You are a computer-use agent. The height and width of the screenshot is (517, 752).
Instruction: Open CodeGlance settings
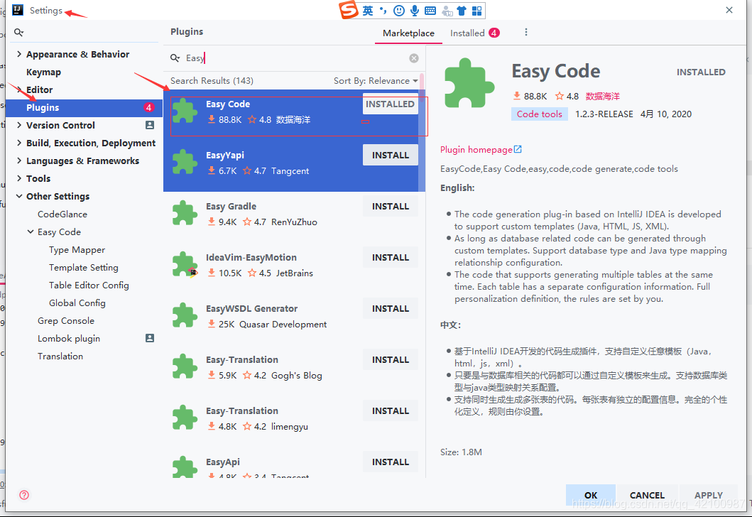(x=62, y=214)
